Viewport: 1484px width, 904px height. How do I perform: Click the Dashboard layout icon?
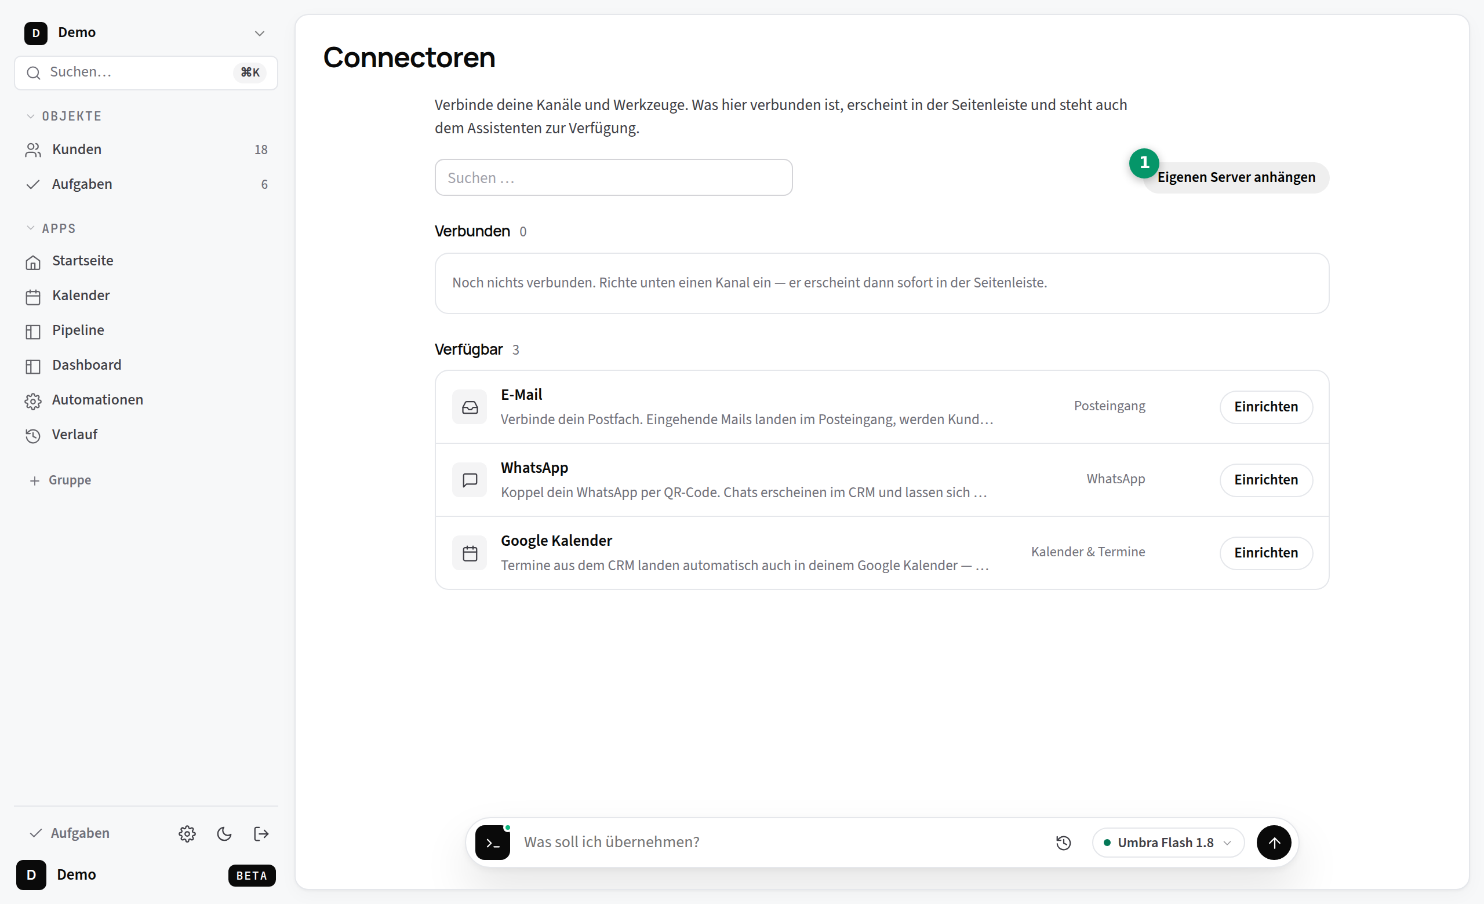[33, 367]
